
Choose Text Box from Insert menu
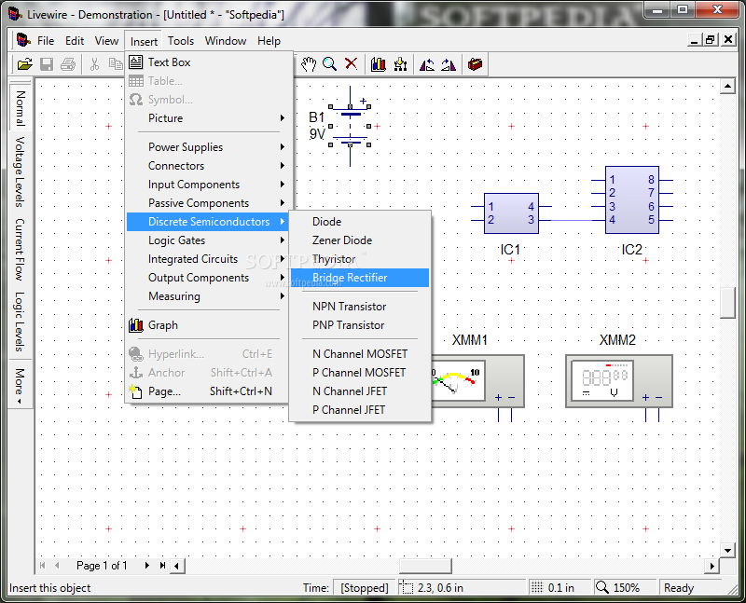point(209,62)
